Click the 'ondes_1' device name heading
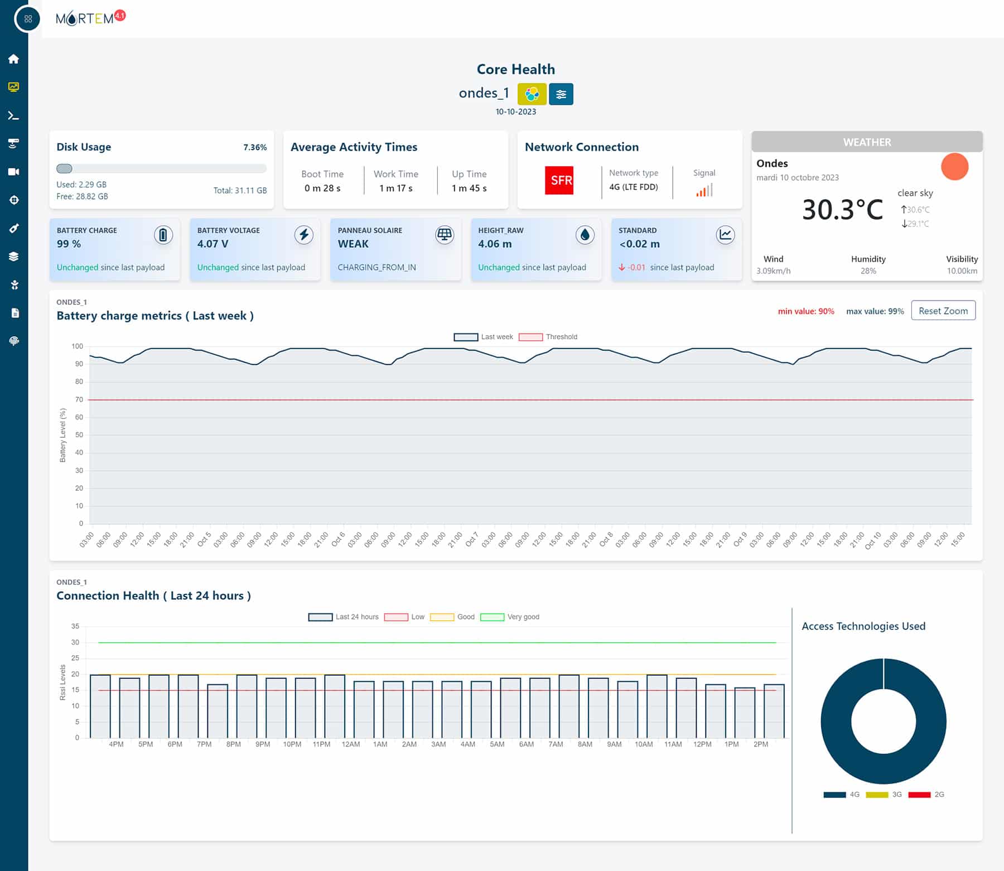 tap(484, 93)
